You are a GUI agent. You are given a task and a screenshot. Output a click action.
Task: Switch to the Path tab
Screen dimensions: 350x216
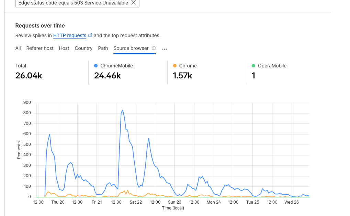(103, 48)
